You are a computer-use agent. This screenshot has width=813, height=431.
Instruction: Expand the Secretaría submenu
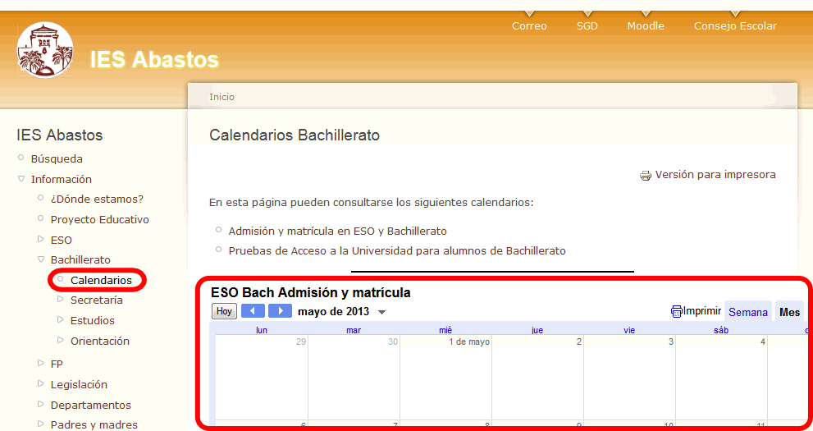point(61,300)
